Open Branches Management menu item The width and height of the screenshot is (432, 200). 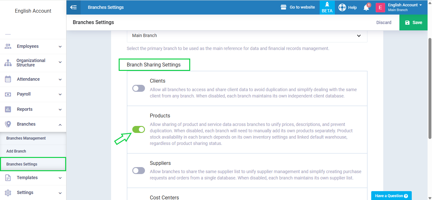tap(26, 138)
